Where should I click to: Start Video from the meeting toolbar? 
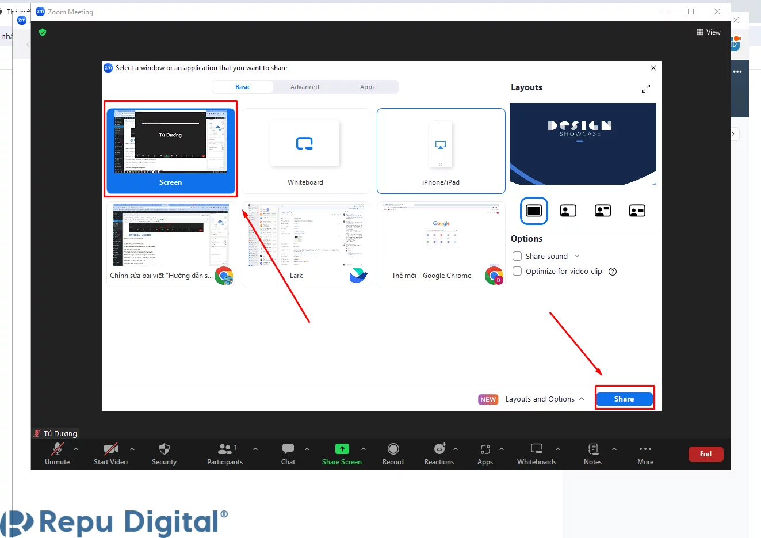click(x=110, y=454)
